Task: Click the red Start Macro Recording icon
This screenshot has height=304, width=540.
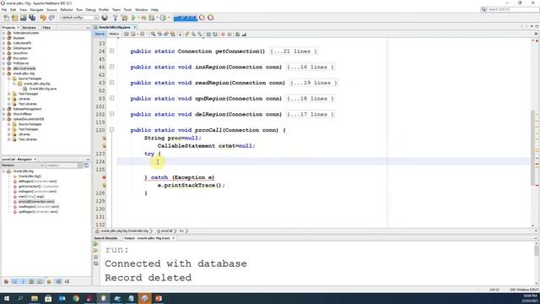Action: 223,34
